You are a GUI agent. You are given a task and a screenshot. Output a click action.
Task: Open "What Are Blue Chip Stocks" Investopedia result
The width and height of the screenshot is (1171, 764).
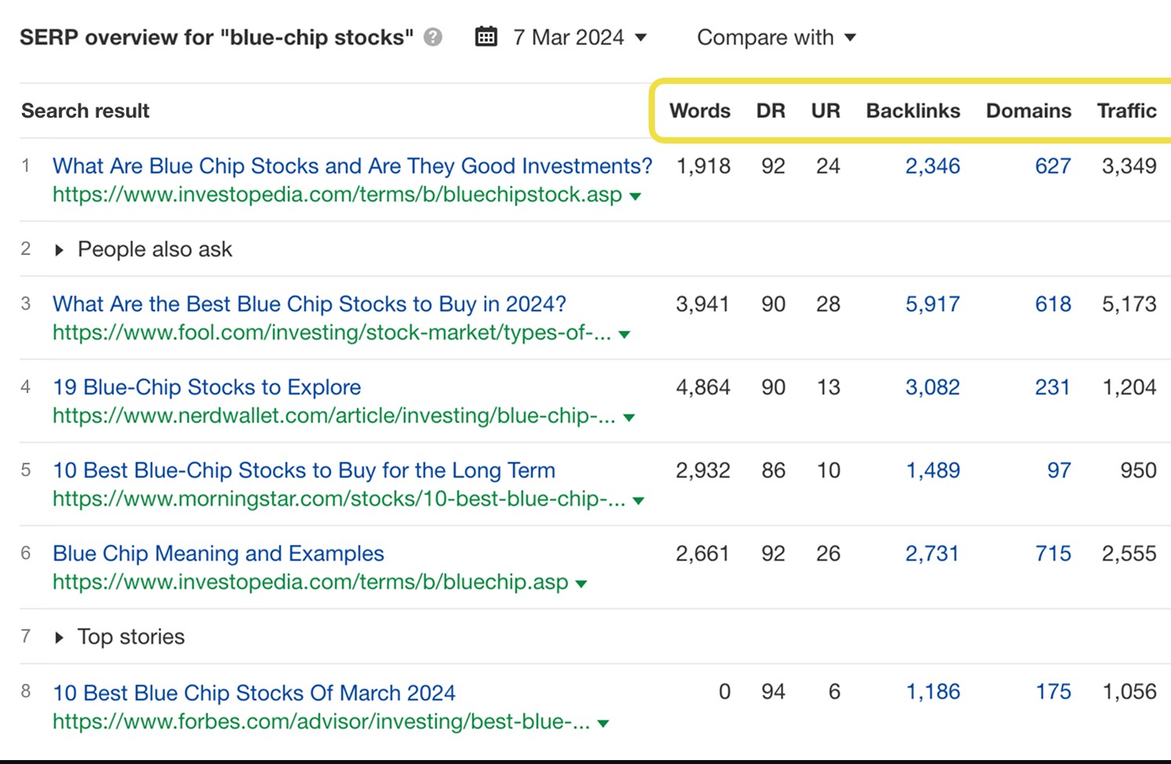click(x=352, y=166)
